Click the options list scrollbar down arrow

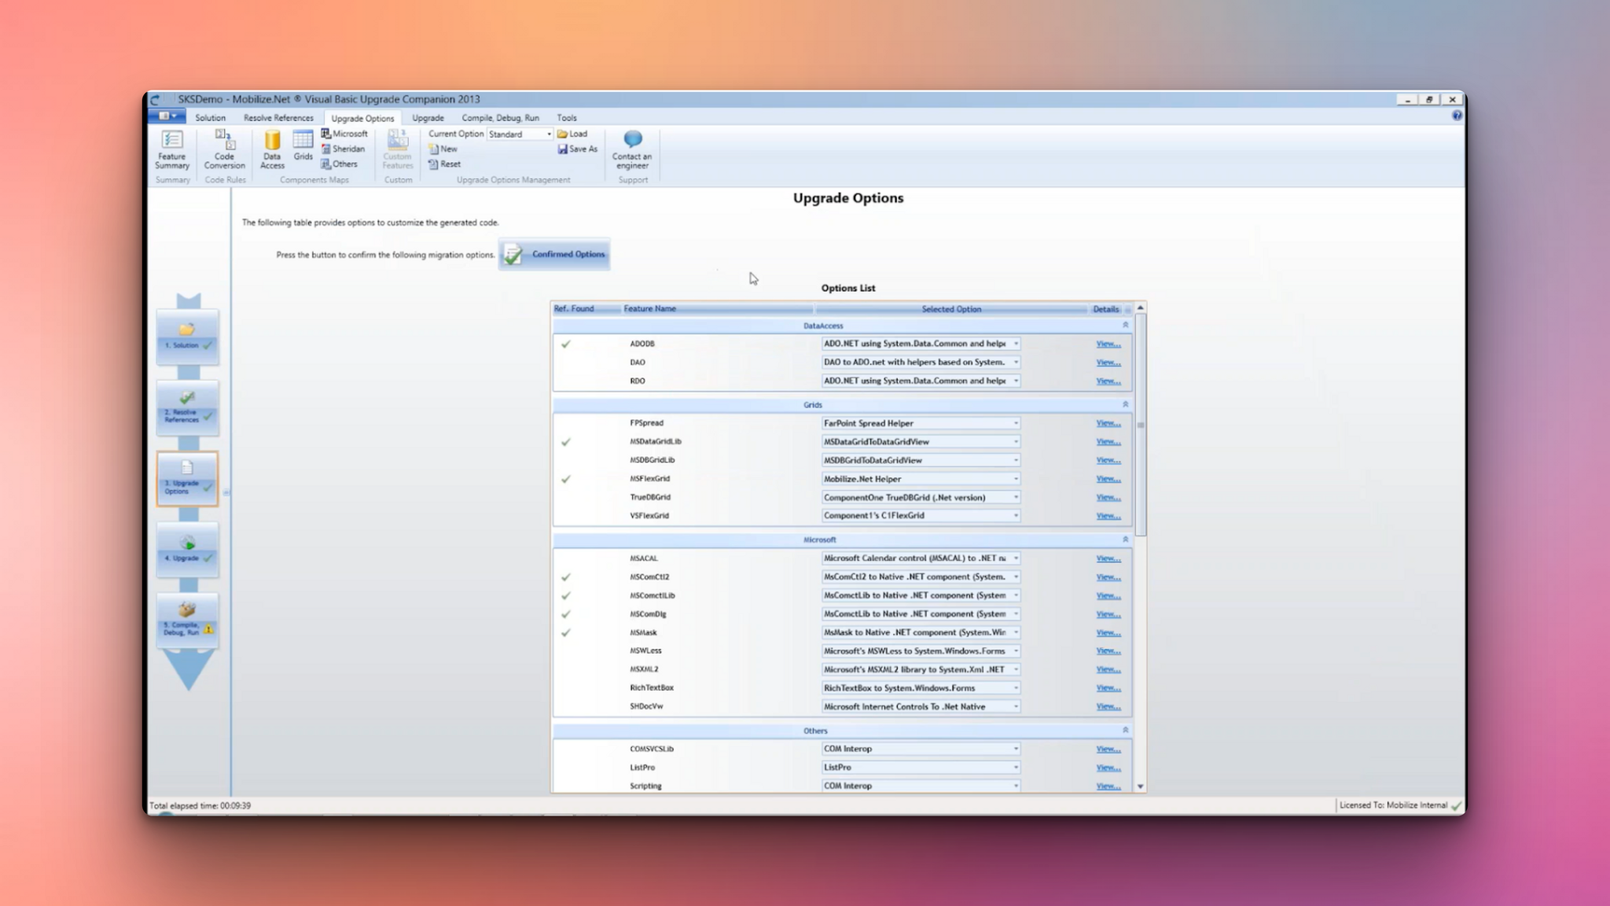pos(1139,786)
